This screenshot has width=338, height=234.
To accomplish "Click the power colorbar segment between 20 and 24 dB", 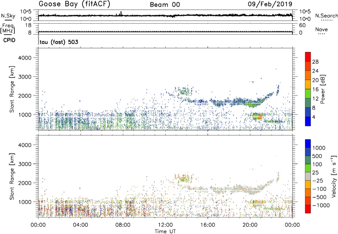I will [x=308, y=75].
